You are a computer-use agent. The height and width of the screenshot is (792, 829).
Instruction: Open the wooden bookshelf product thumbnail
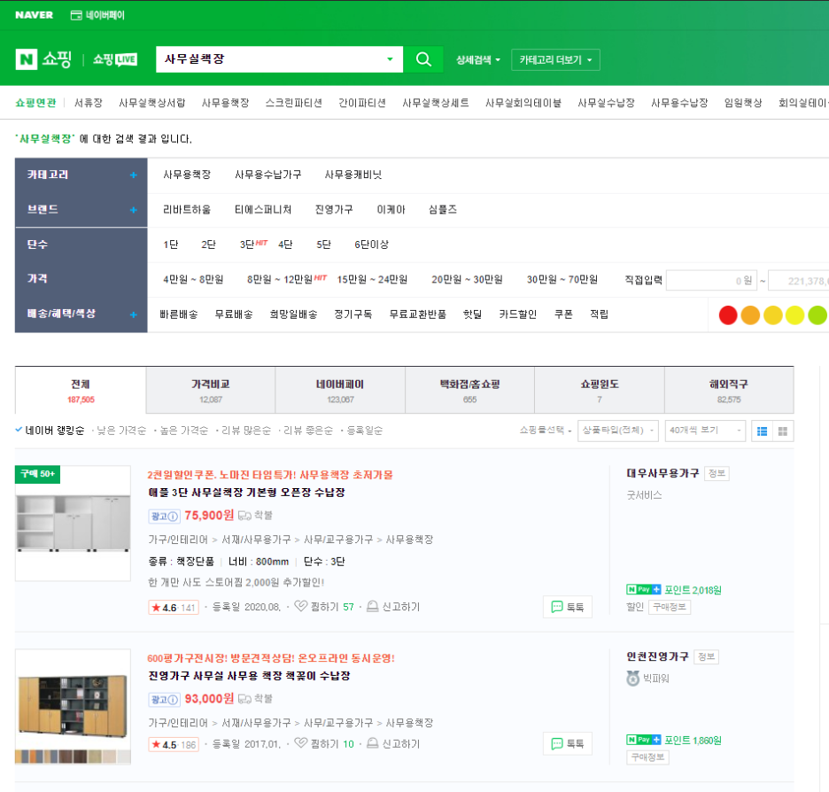click(73, 706)
